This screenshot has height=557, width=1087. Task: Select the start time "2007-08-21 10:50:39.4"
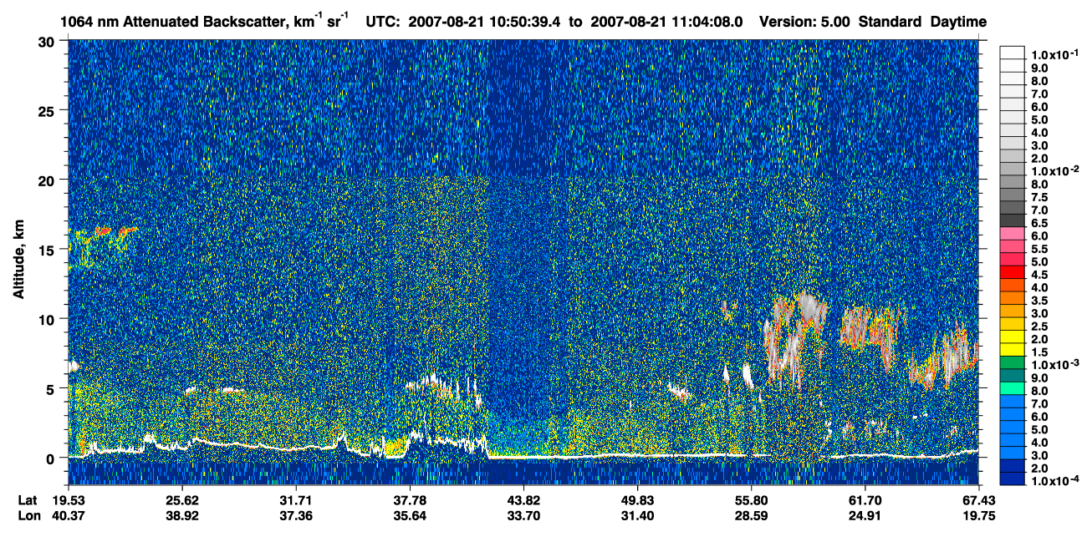[485, 22]
